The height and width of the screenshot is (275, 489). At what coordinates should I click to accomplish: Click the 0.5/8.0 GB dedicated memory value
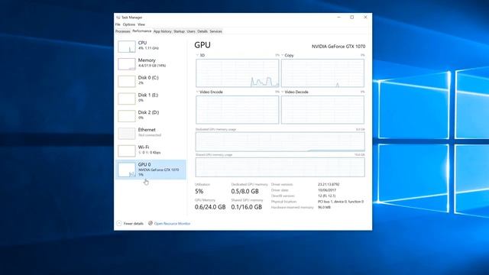pos(244,191)
